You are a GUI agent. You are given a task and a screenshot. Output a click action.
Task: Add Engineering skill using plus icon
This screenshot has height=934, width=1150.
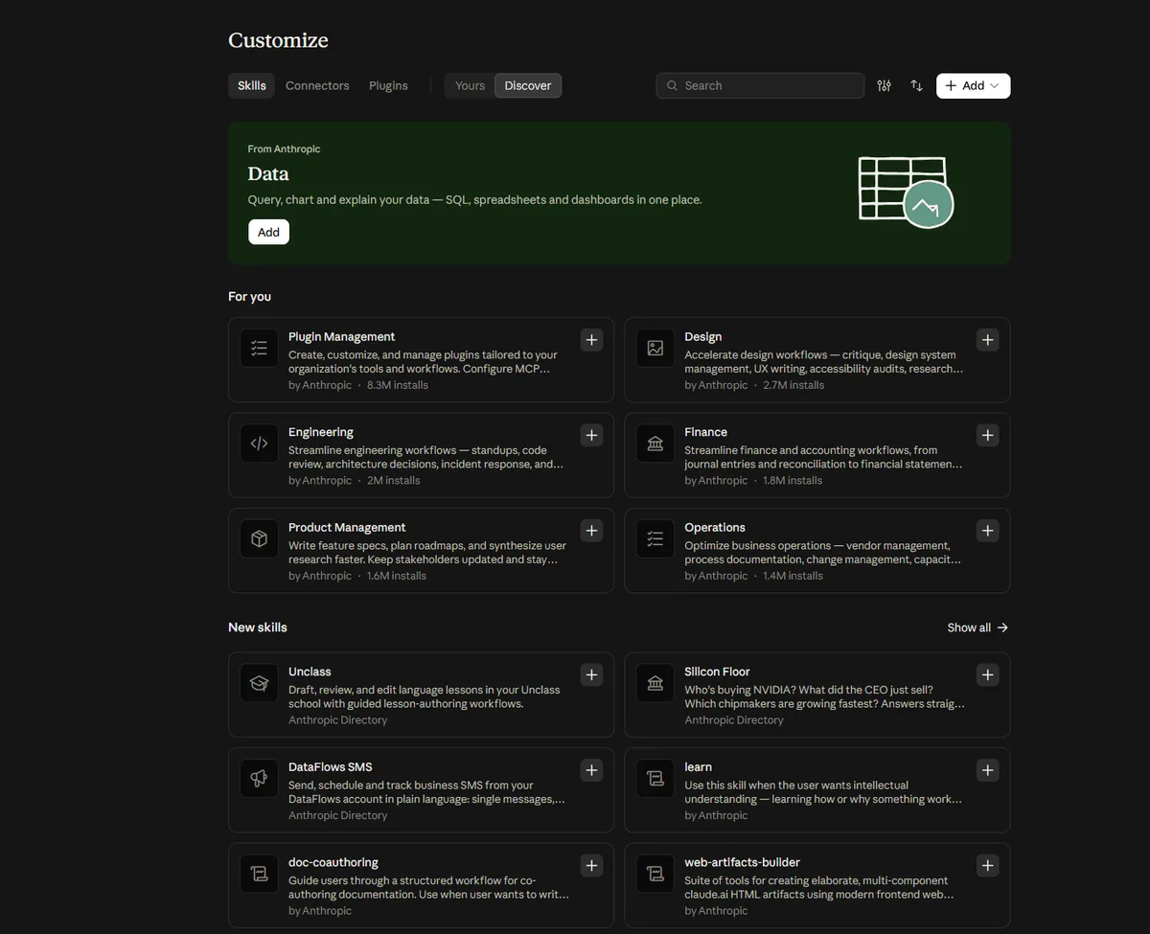(591, 435)
